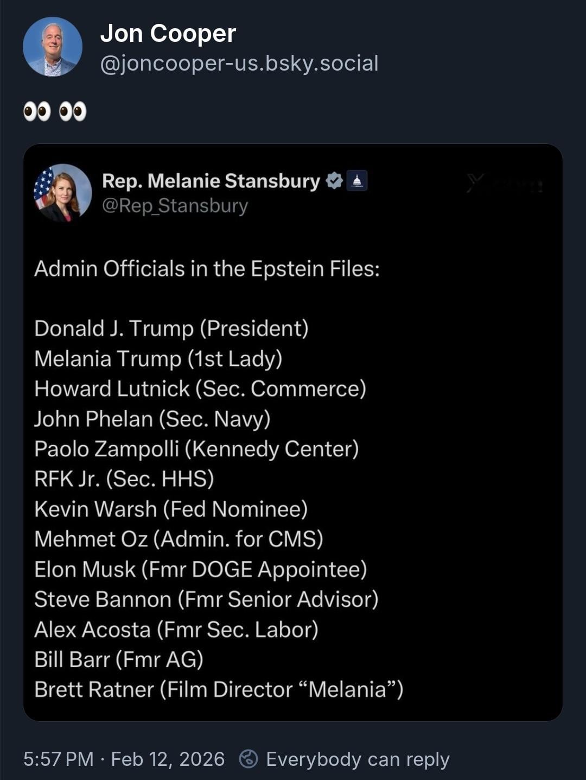Click the faint X logo watermark
This screenshot has height=780, width=586.
(x=476, y=184)
